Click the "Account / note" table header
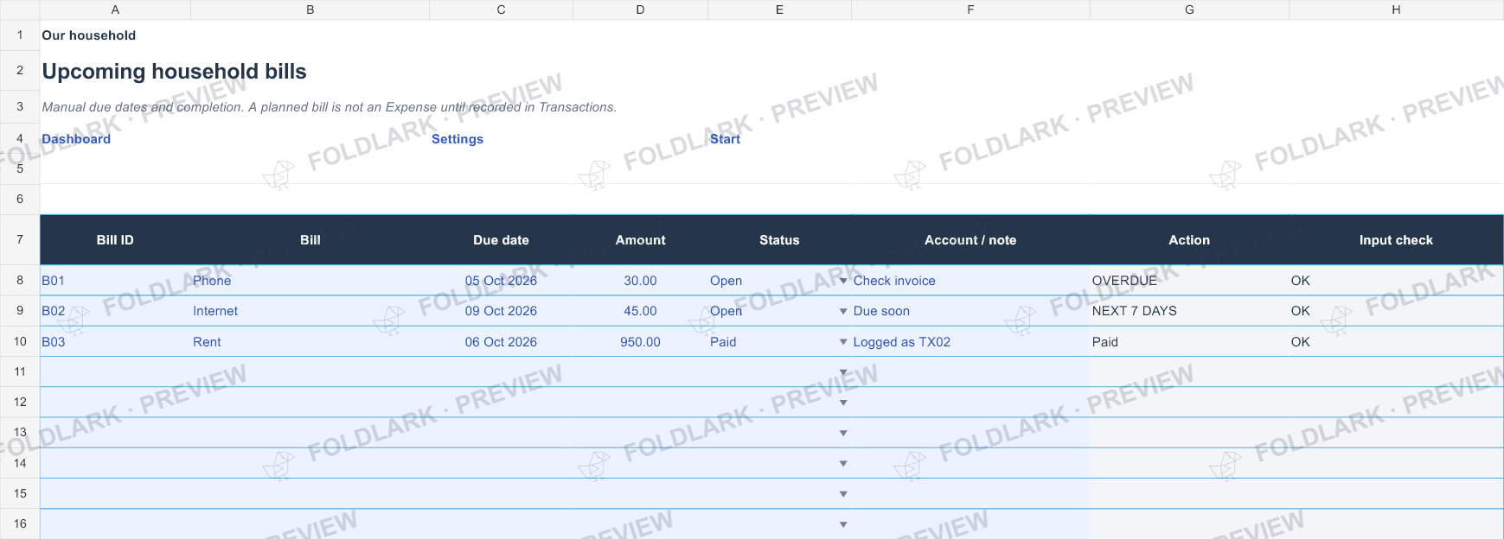1504x539 pixels. pos(970,240)
